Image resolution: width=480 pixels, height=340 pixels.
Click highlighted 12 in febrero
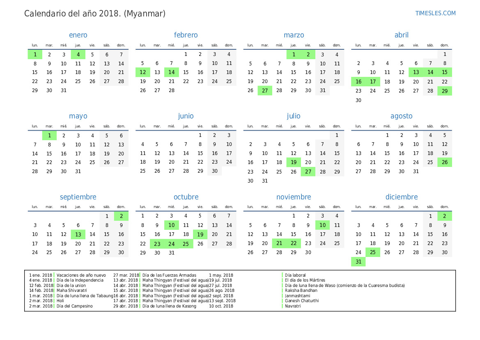click(x=142, y=72)
